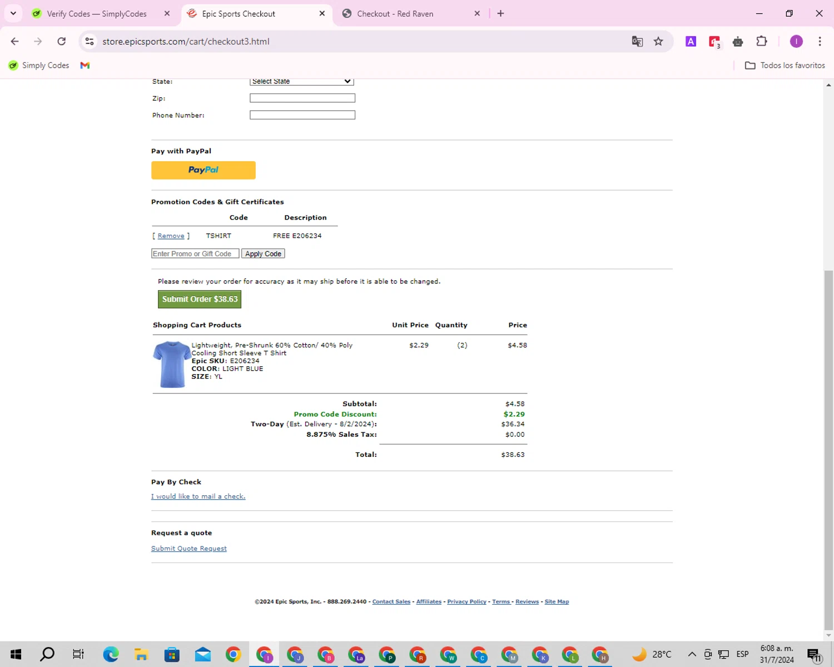This screenshot has width=834, height=667.
Task: Click the Two-Day shipping cost $36.34
Action: click(513, 424)
